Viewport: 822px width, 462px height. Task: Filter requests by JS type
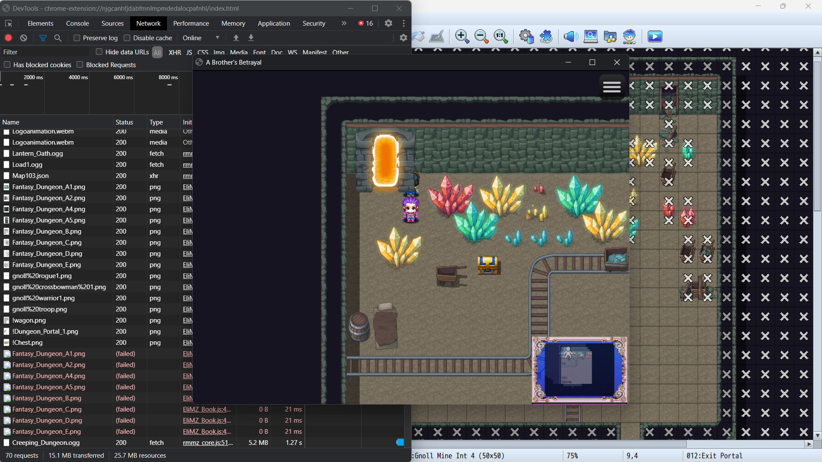point(189,53)
